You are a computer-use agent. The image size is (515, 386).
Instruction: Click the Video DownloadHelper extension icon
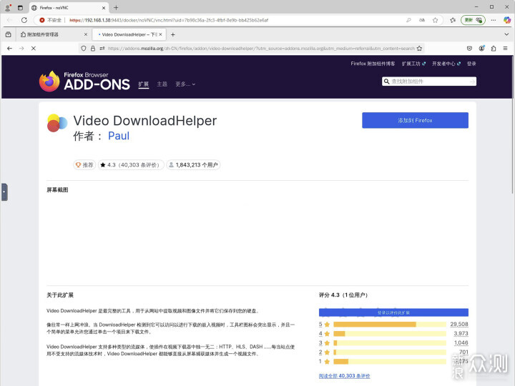(x=57, y=123)
